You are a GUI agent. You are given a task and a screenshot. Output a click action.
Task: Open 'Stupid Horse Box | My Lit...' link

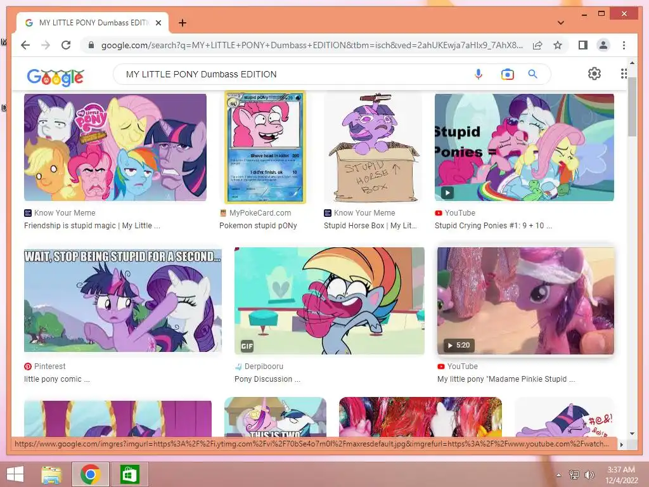370,226
